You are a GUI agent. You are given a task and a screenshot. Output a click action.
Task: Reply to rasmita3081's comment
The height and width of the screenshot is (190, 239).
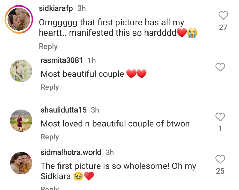(50, 87)
